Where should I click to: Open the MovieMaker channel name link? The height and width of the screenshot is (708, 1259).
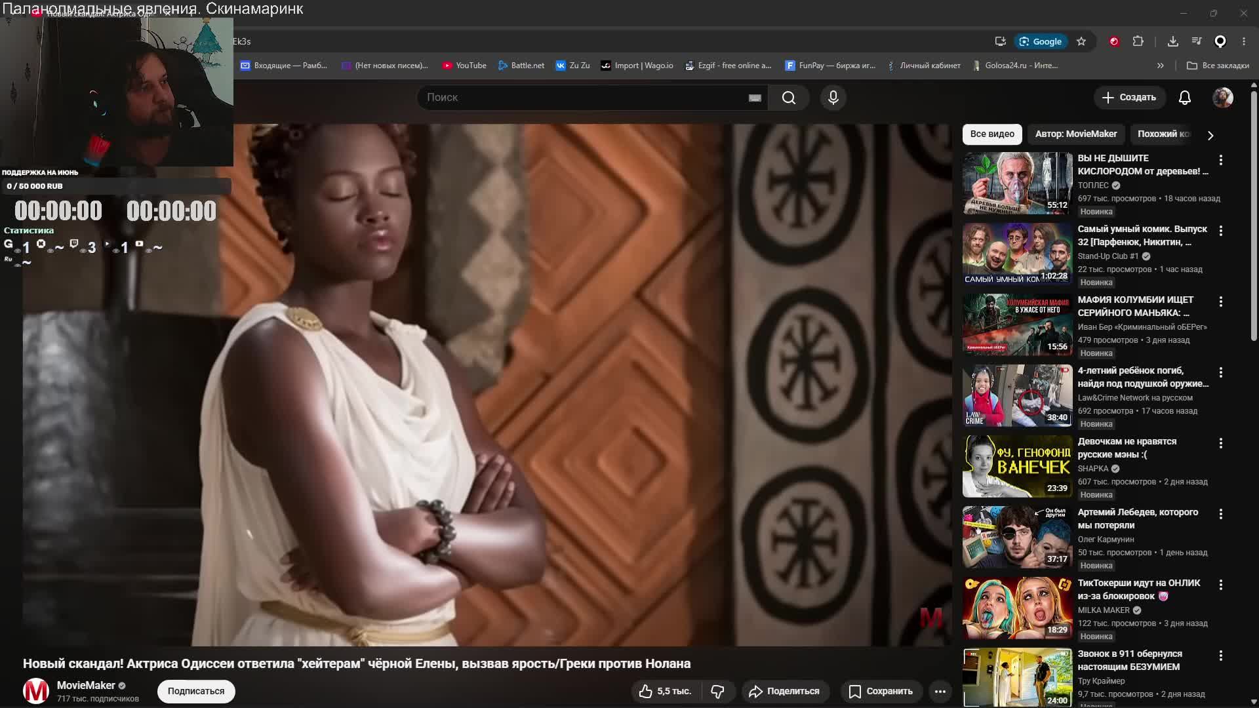tap(86, 686)
